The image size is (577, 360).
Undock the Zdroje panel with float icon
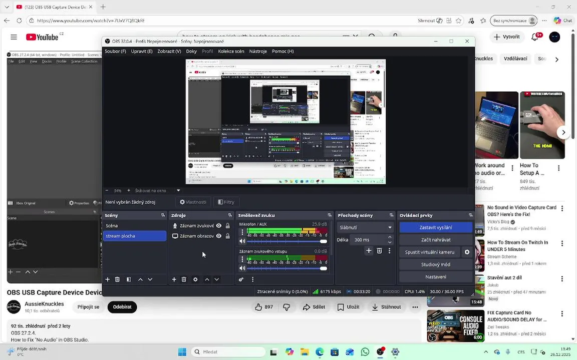pyautogui.click(x=230, y=215)
